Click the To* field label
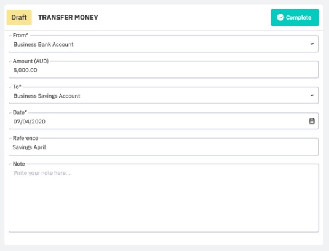The image size is (329, 251). coord(17,87)
